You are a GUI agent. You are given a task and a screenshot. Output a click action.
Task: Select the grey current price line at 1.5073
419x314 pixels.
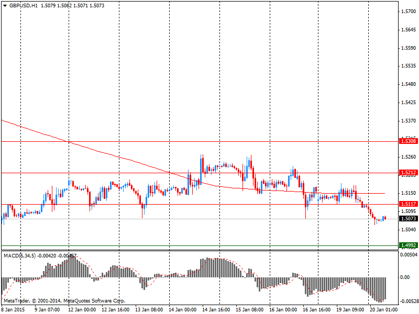200,219
